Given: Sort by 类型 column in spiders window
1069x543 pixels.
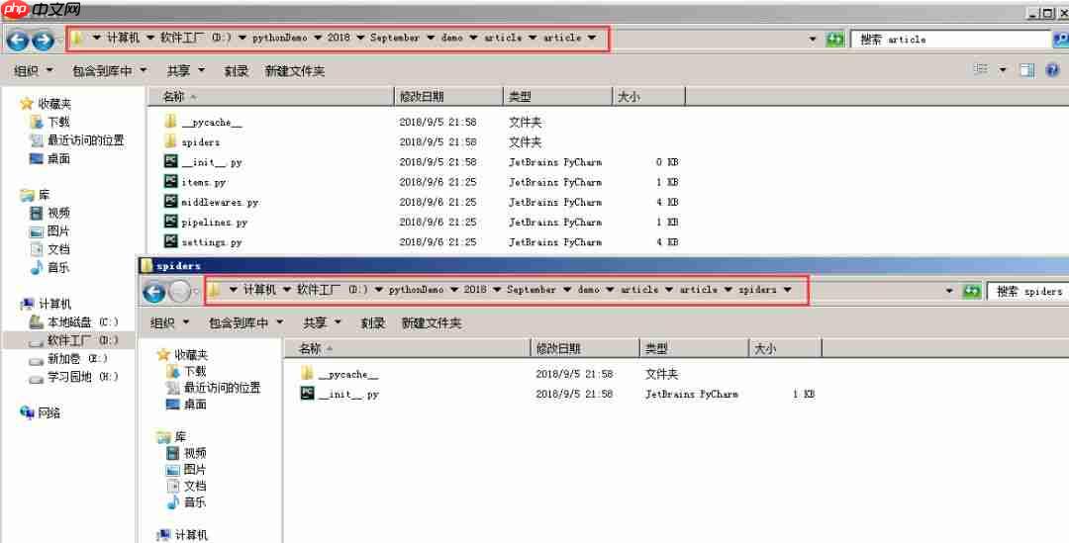Looking at the screenshot, I should point(694,349).
